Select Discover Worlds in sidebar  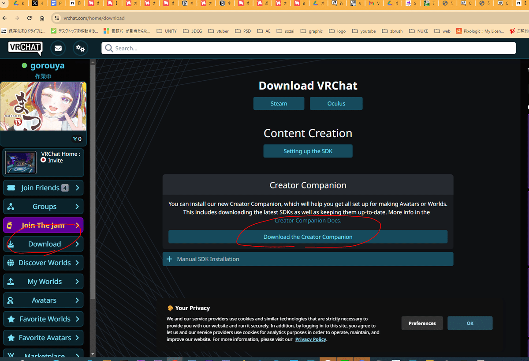[x=43, y=263]
